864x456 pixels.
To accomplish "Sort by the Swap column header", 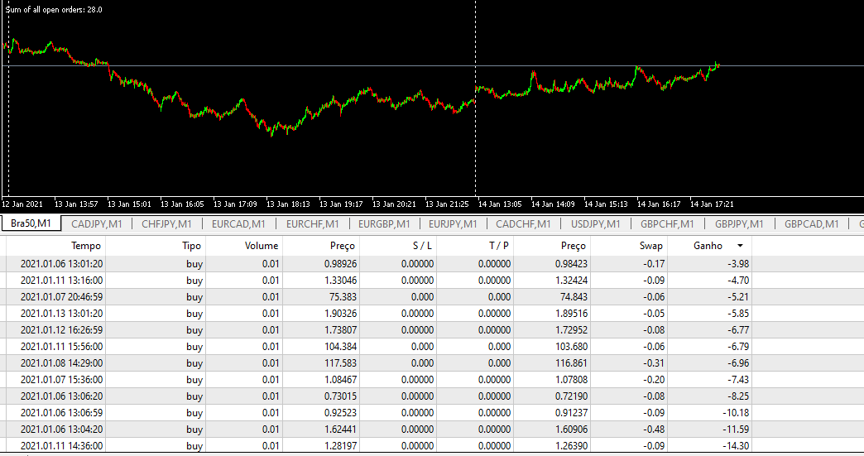I will coord(629,246).
